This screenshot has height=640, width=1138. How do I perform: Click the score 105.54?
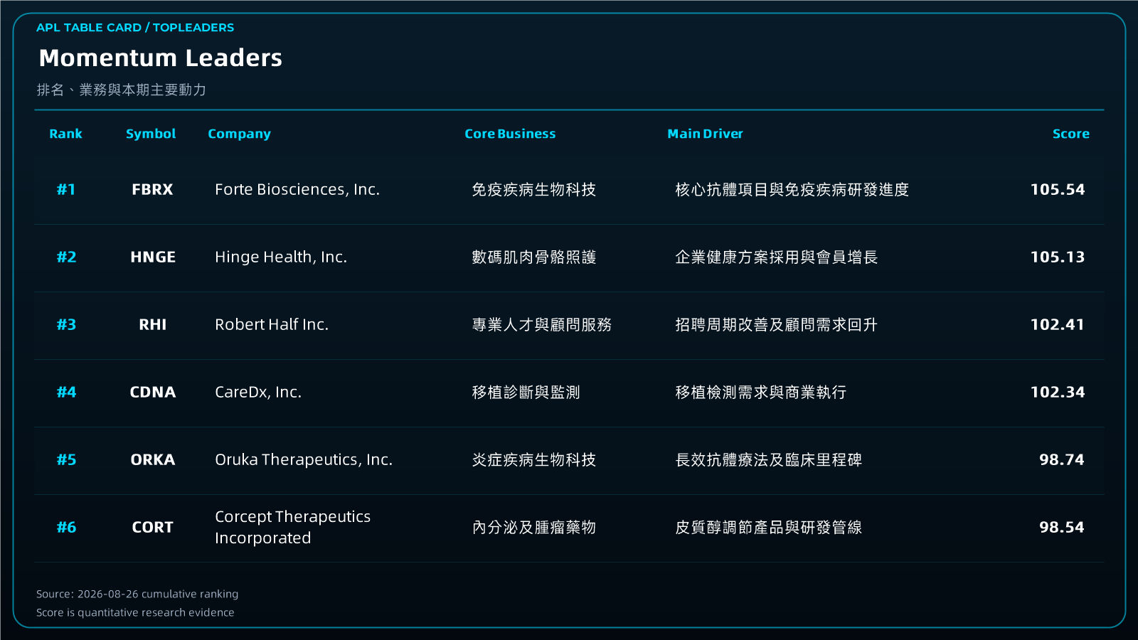click(1058, 190)
